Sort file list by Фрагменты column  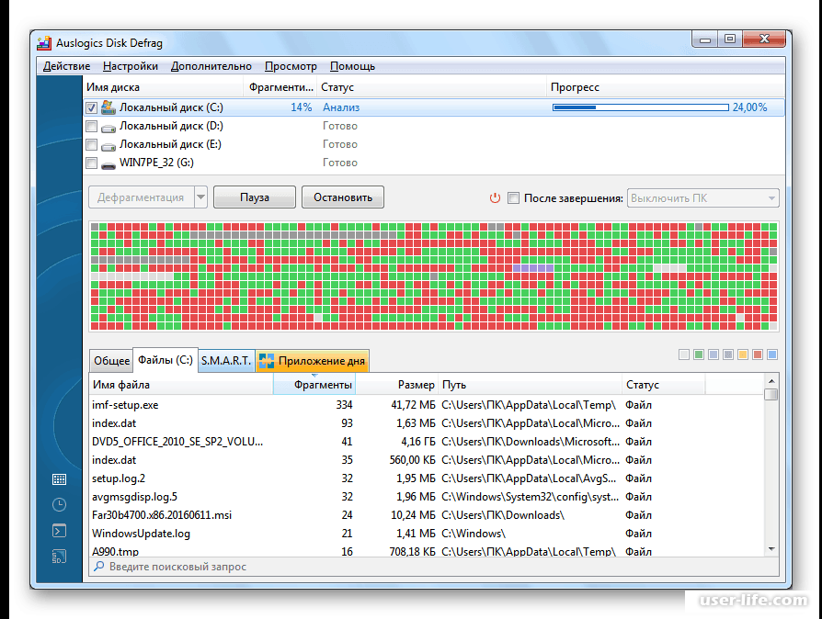(x=314, y=385)
